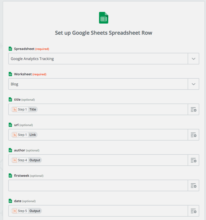The width and height of the screenshot is (206, 220).
Task: Select the Step 1 Link pill
Action: click(x=25, y=135)
